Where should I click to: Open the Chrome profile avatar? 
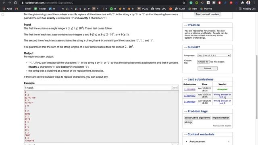(x=248, y=3)
